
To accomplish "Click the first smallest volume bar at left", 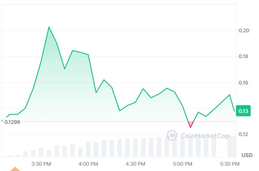I will [10, 156].
